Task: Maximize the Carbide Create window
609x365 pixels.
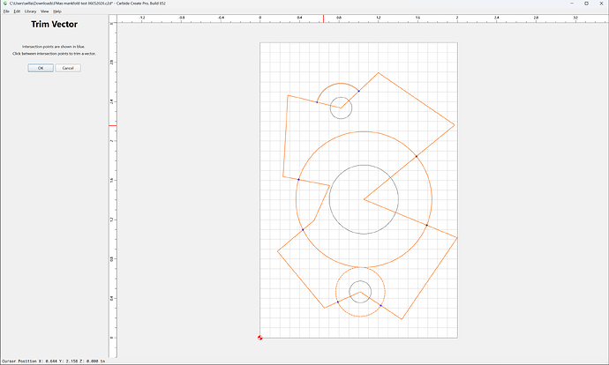Action: click(586, 4)
